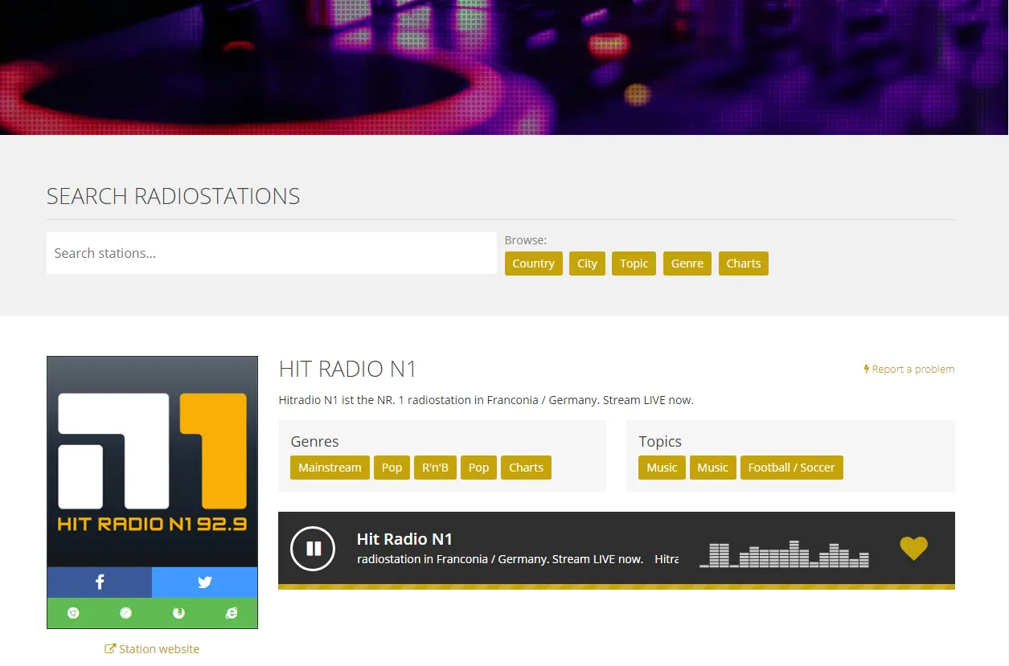1009x666 pixels.
Task: Click the Hitradio N1 description sentence
Action: pos(486,400)
